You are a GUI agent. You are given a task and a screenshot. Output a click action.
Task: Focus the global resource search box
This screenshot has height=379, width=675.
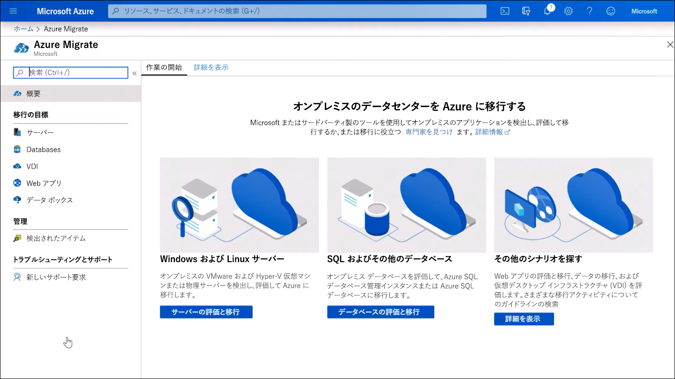coord(297,11)
